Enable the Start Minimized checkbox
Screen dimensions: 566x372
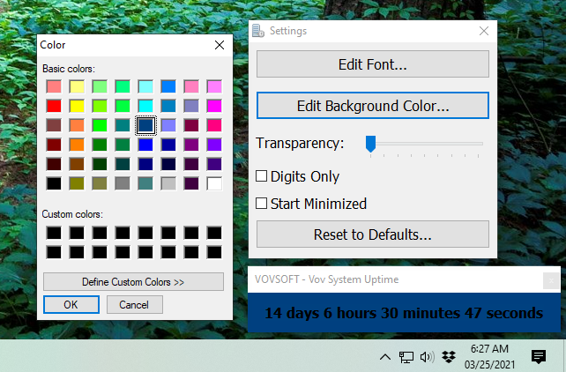coord(261,204)
